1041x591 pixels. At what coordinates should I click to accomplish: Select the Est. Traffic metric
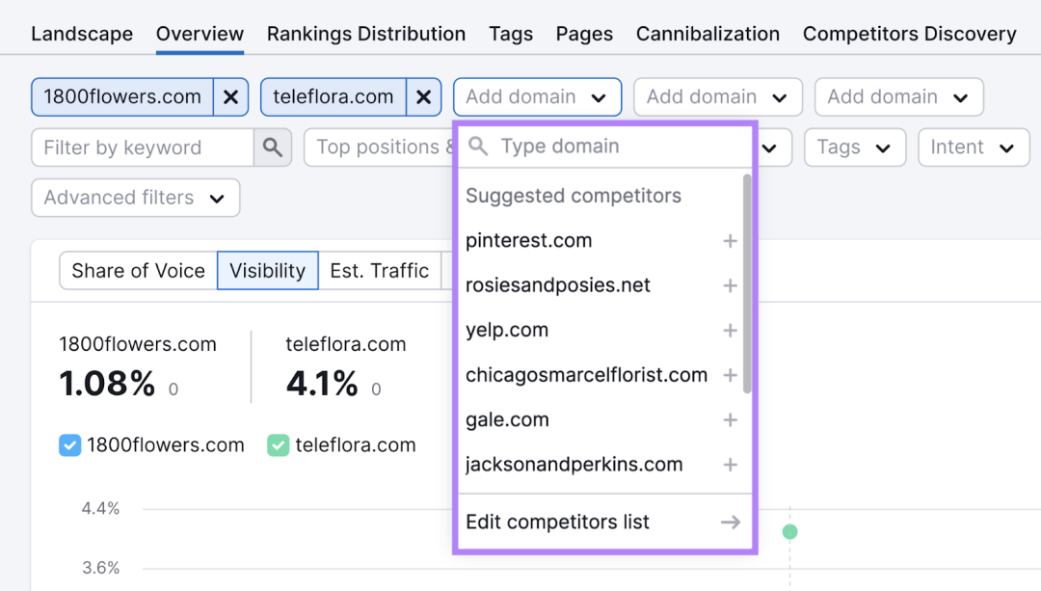coord(379,270)
